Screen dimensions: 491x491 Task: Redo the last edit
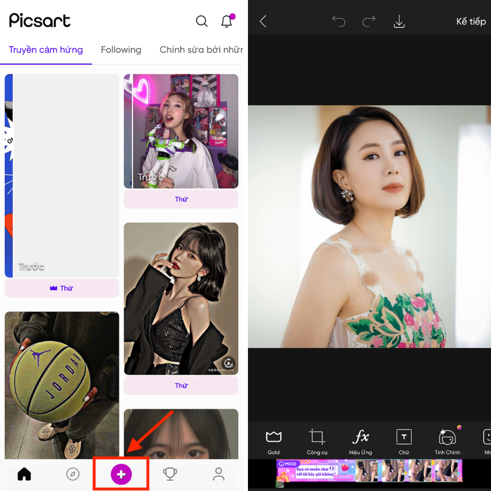(x=369, y=21)
